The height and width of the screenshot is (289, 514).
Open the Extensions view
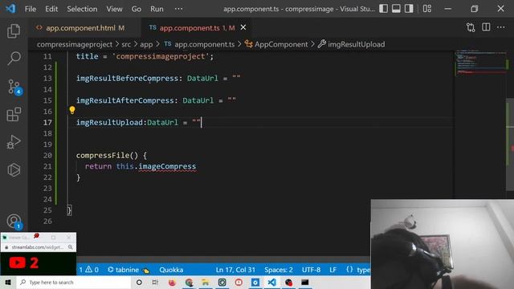14,114
